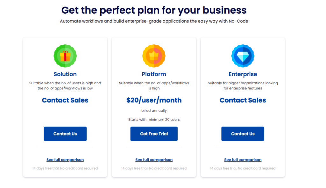The image size is (326, 188).
Task: Open full comparison under the Solution plan
Action: (65, 160)
